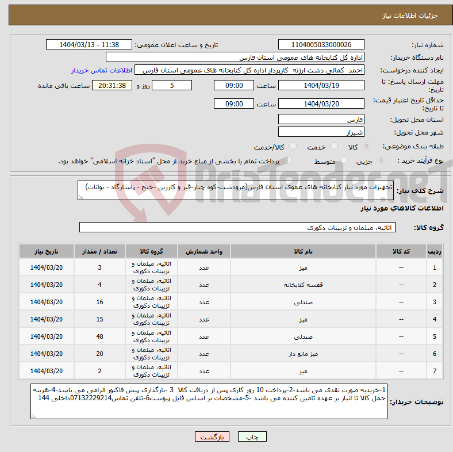Click the اطلاعات کالاهای مورد نیاز heading

point(402,208)
